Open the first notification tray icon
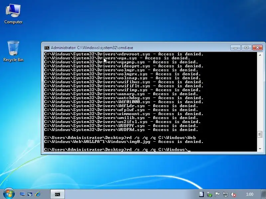The height and width of the screenshot is (199, 266). (201, 194)
